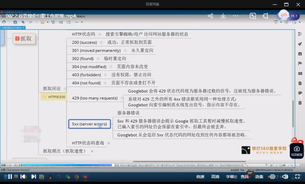Click the XMind presentation mode icon
This screenshot has width=305, height=184.
click(x=276, y=22)
